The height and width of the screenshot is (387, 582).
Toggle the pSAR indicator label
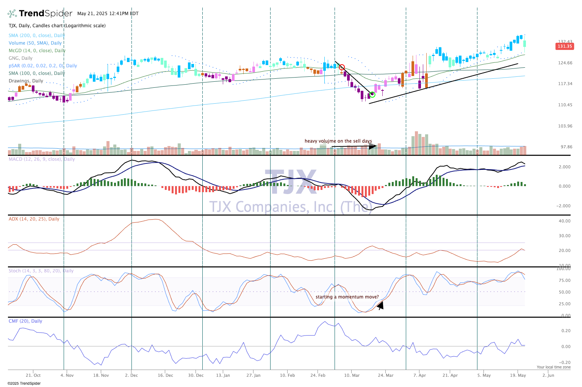pos(42,66)
